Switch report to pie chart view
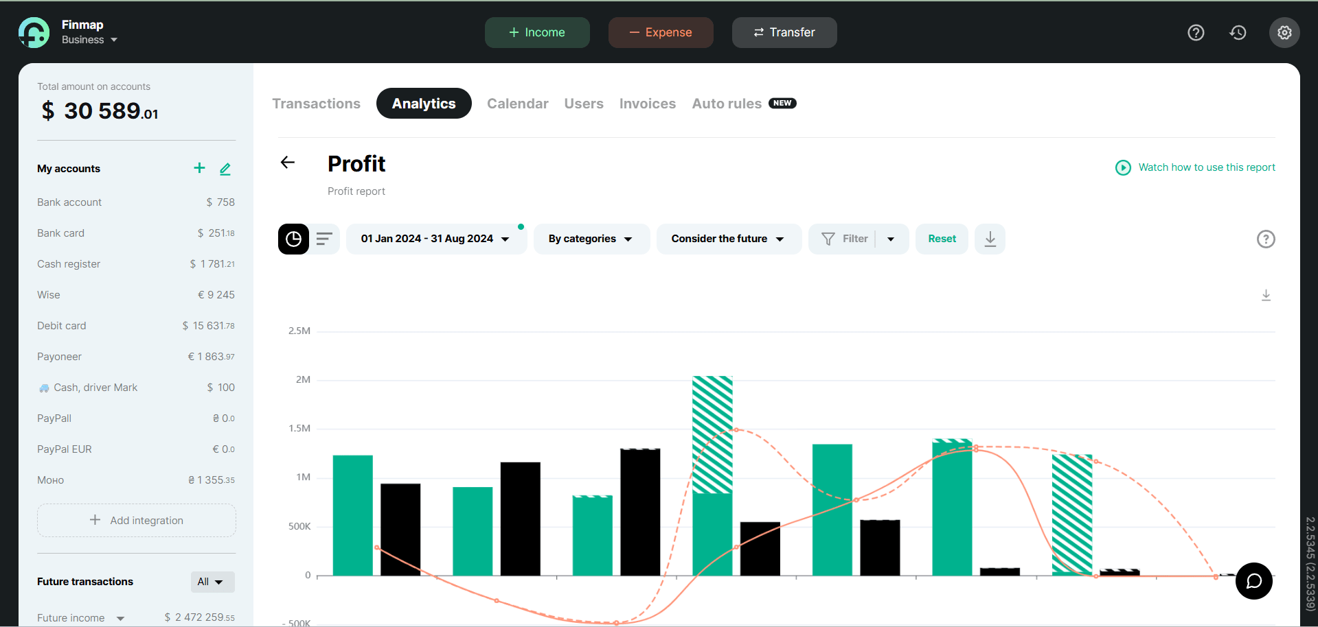This screenshot has width=1318, height=627. 293,239
